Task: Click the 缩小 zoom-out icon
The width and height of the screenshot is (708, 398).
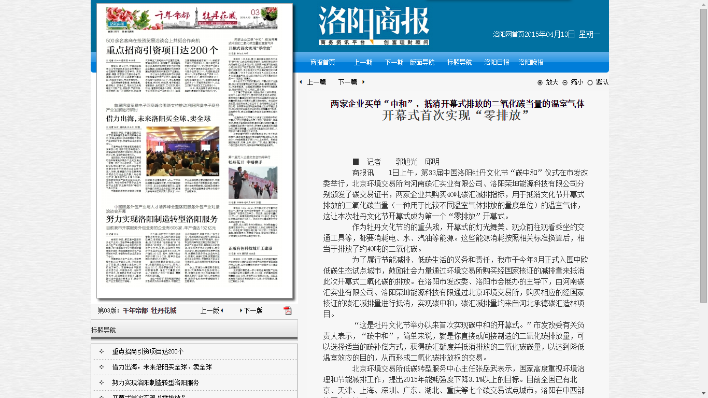Action: pos(565,82)
